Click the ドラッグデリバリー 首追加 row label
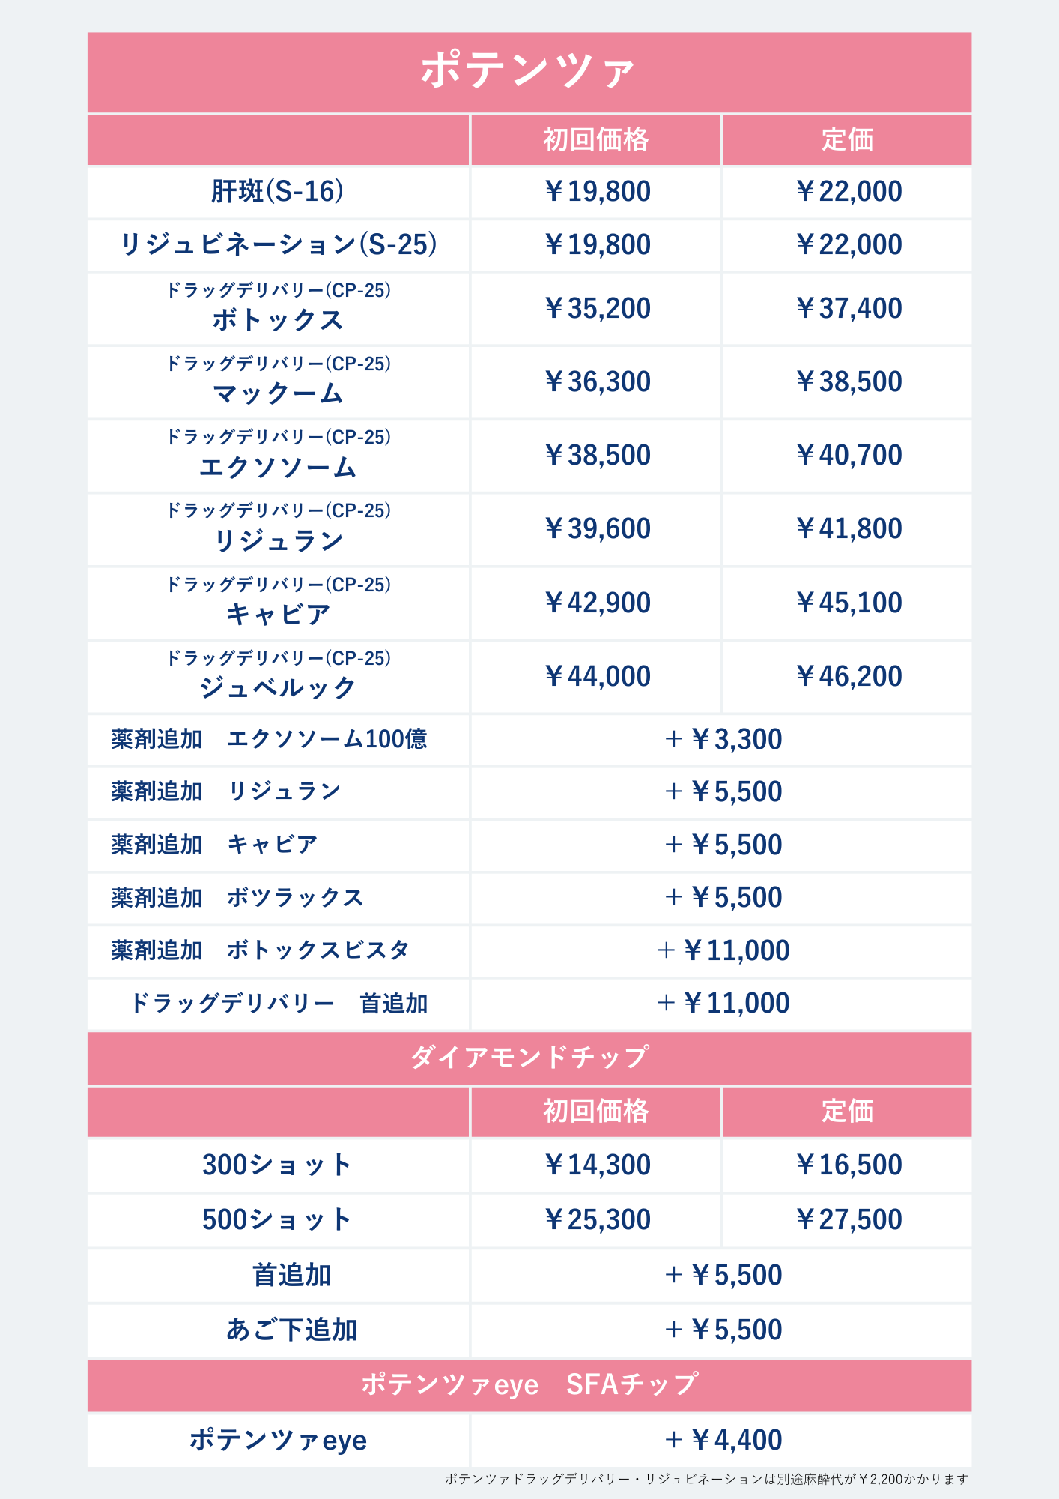Viewport: 1059px width, 1499px height. pyautogui.click(x=278, y=1003)
